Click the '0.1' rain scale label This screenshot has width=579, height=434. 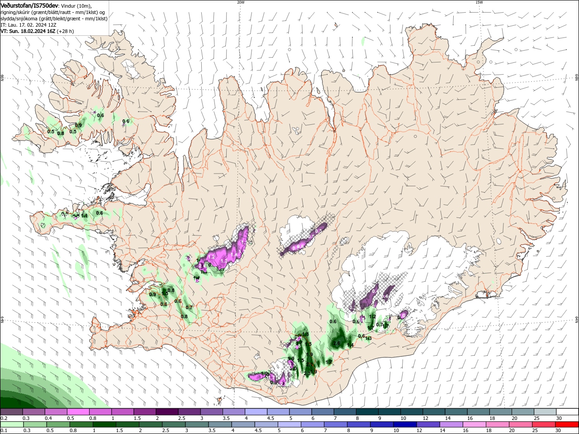pyautogui.click(x=4, y=431)
